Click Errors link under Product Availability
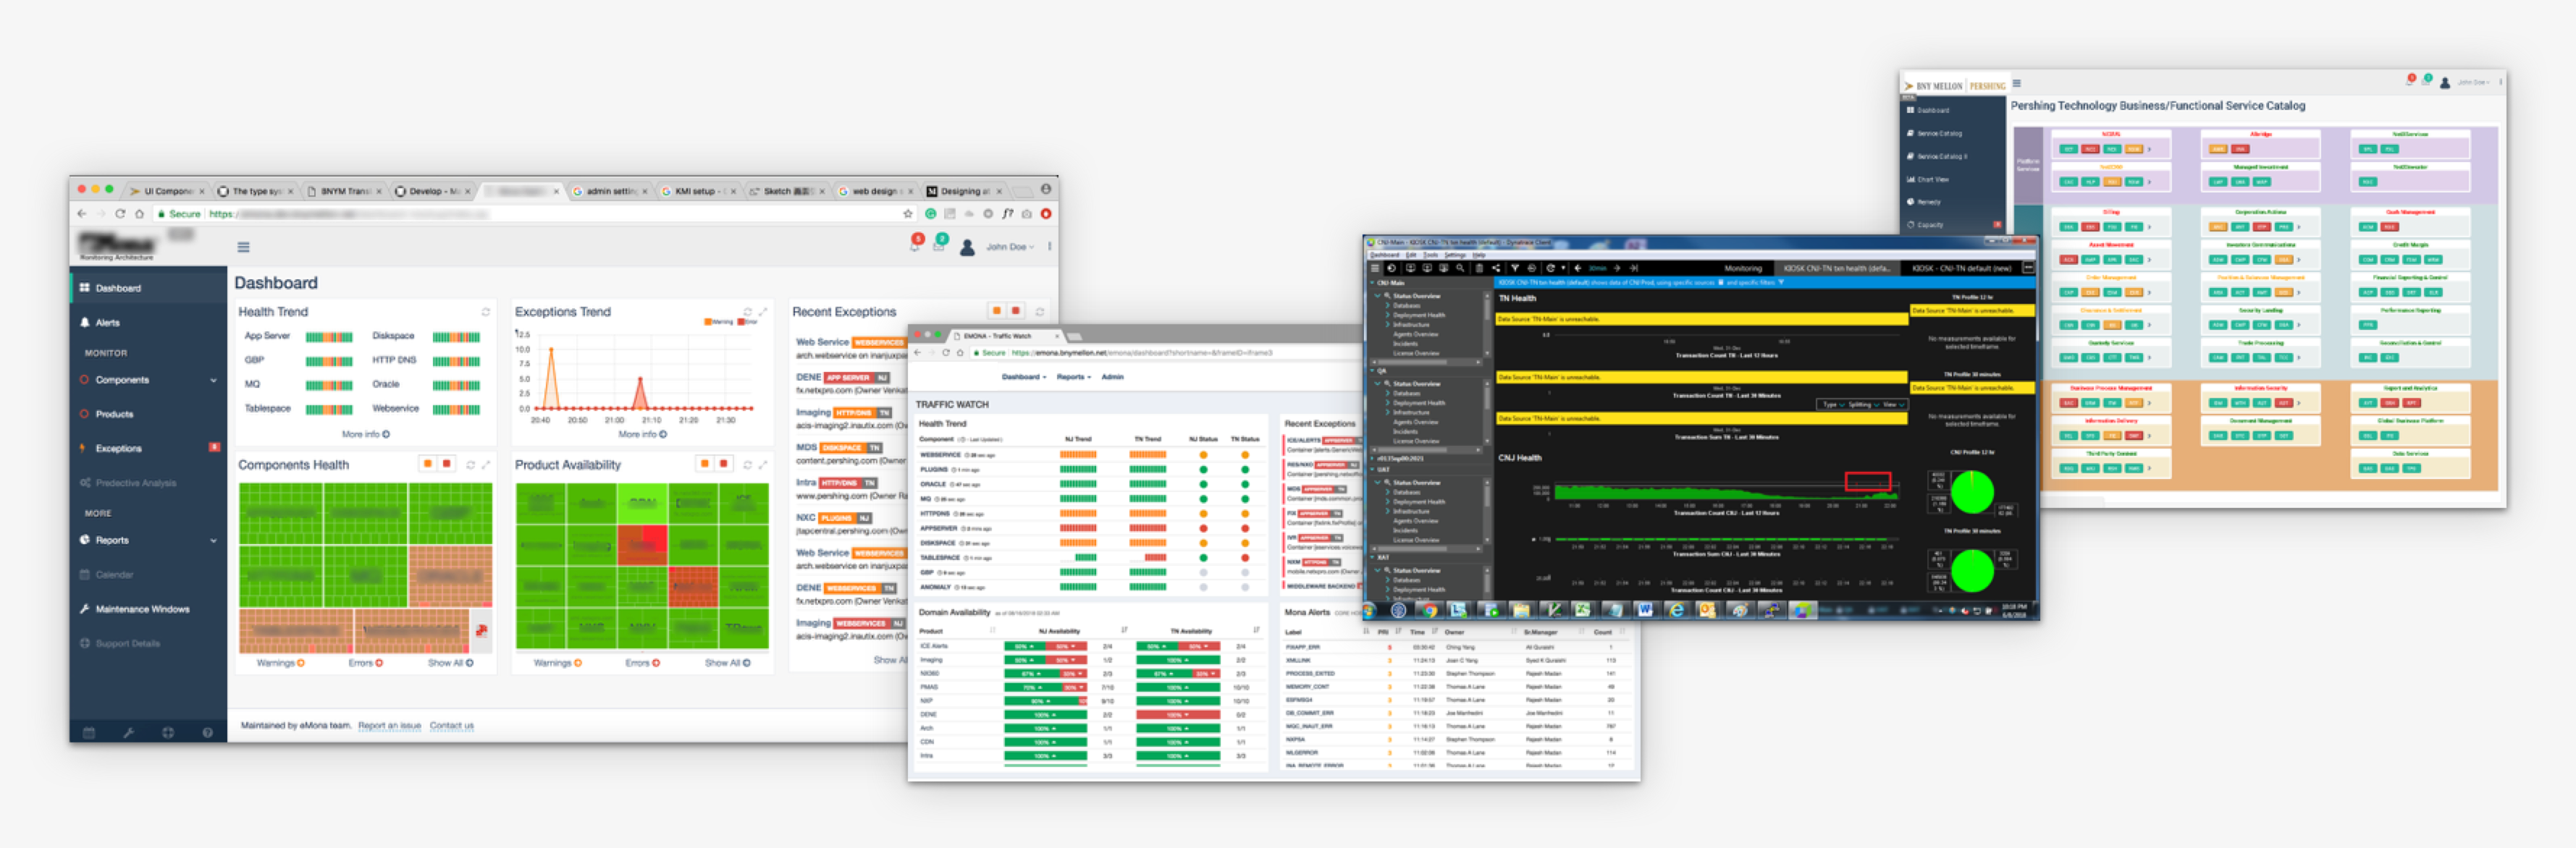The image size is (2576, 848). (643, 663)
